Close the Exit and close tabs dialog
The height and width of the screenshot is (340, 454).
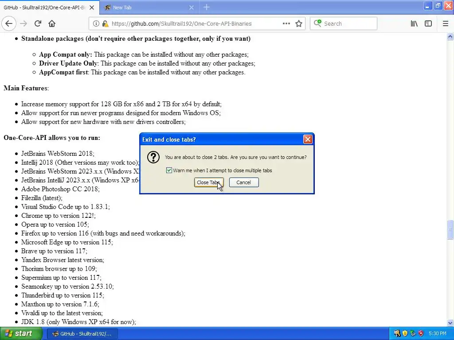click(x=308, y=139)
